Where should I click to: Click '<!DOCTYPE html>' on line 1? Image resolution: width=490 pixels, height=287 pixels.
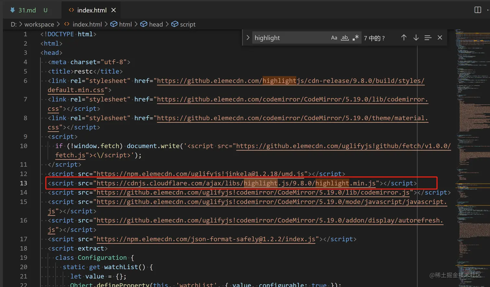pyautogui.click(x=68, y=34)
